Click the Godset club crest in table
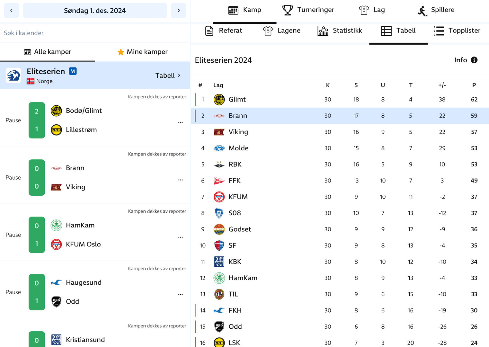489x347 pixels. click(219, 229)
